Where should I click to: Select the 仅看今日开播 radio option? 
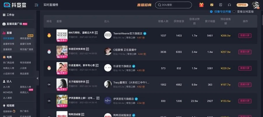coord(220,12)
